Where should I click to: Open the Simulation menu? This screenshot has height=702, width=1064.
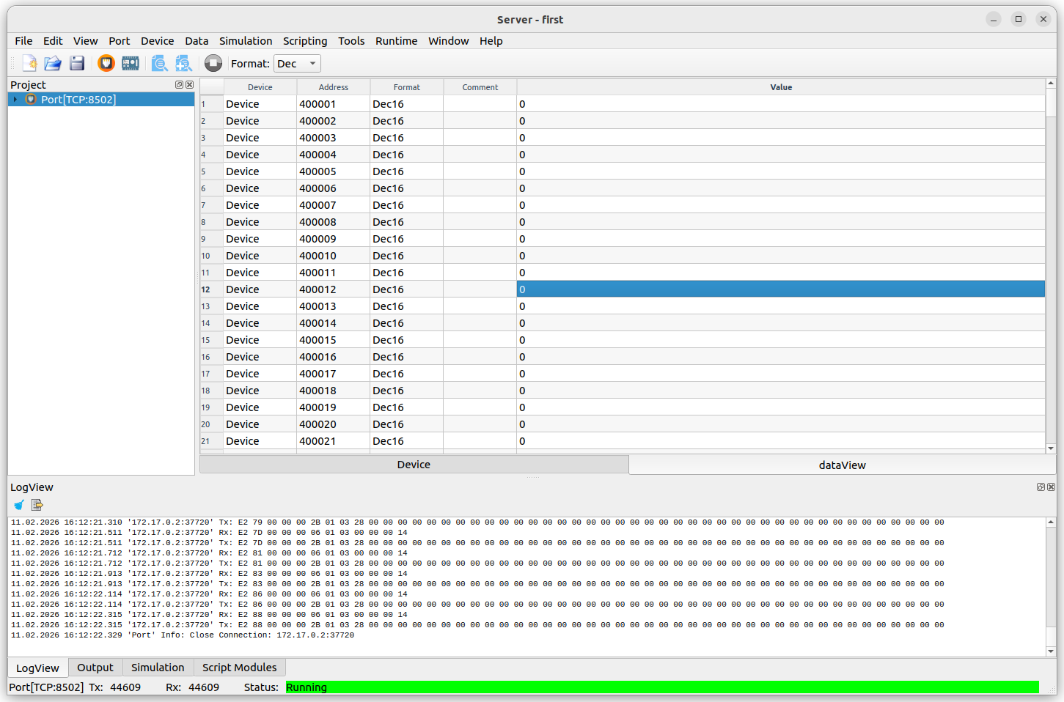246,41
